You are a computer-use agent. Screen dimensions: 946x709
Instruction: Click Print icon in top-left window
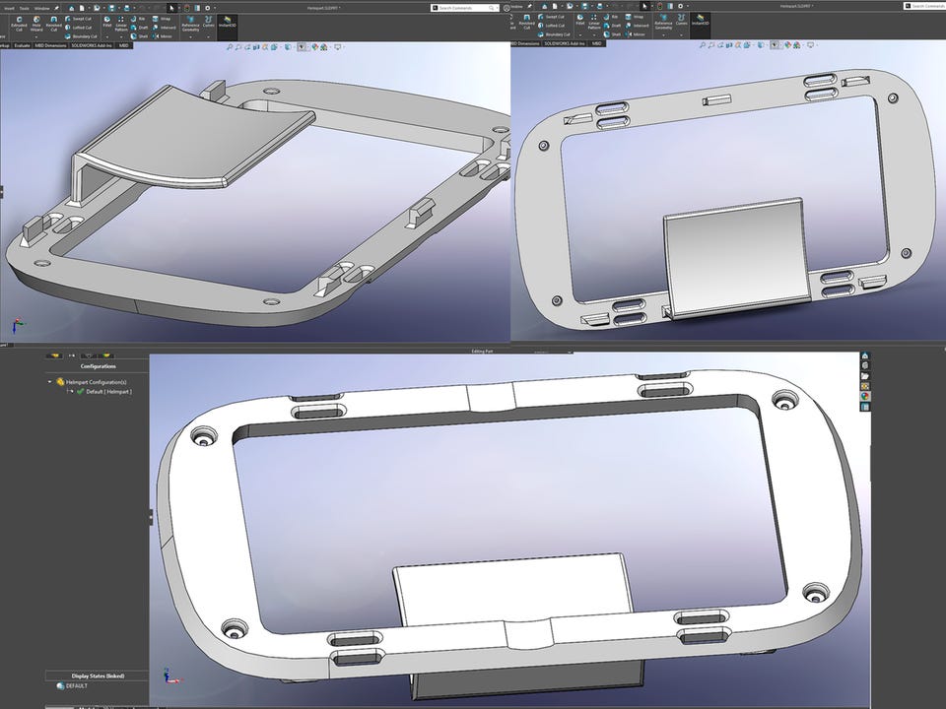(127, 8)
